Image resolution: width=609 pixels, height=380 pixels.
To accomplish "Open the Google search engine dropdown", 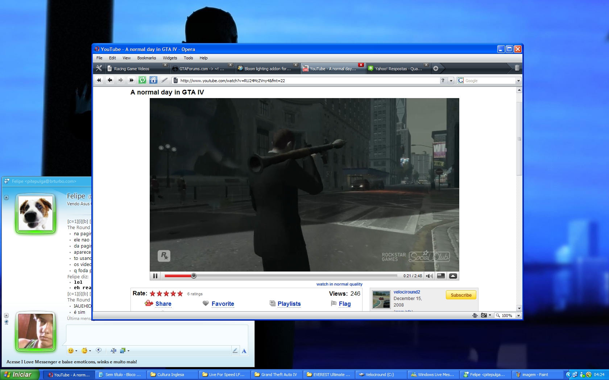I will pyautogui.click(x=518, y=81).
